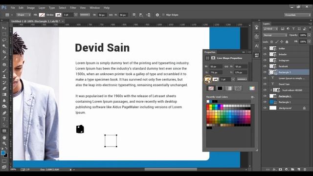Viewport: 313px width, 176px height.
Task: Open Properties panel stroke color box
Action: (x=216, y=79)
